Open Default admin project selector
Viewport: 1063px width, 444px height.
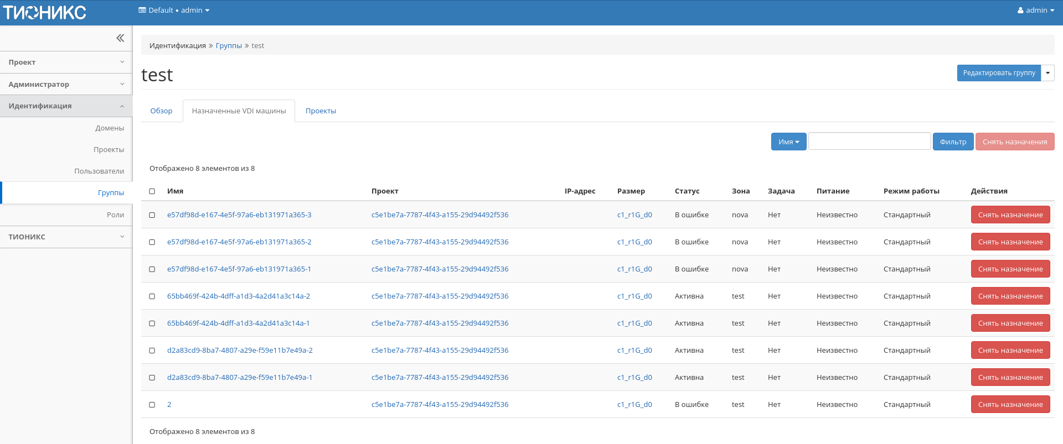174,11
